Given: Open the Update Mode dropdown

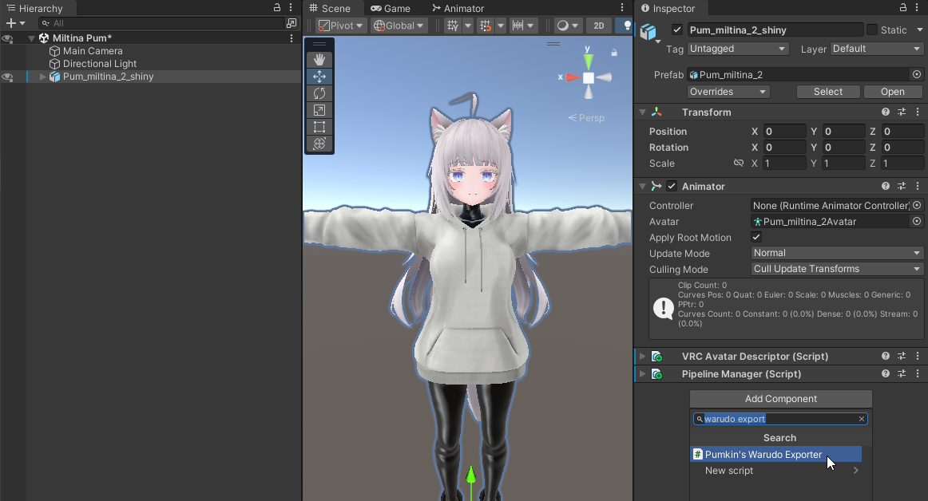Looking at the screenshot, I should point(837,253).
